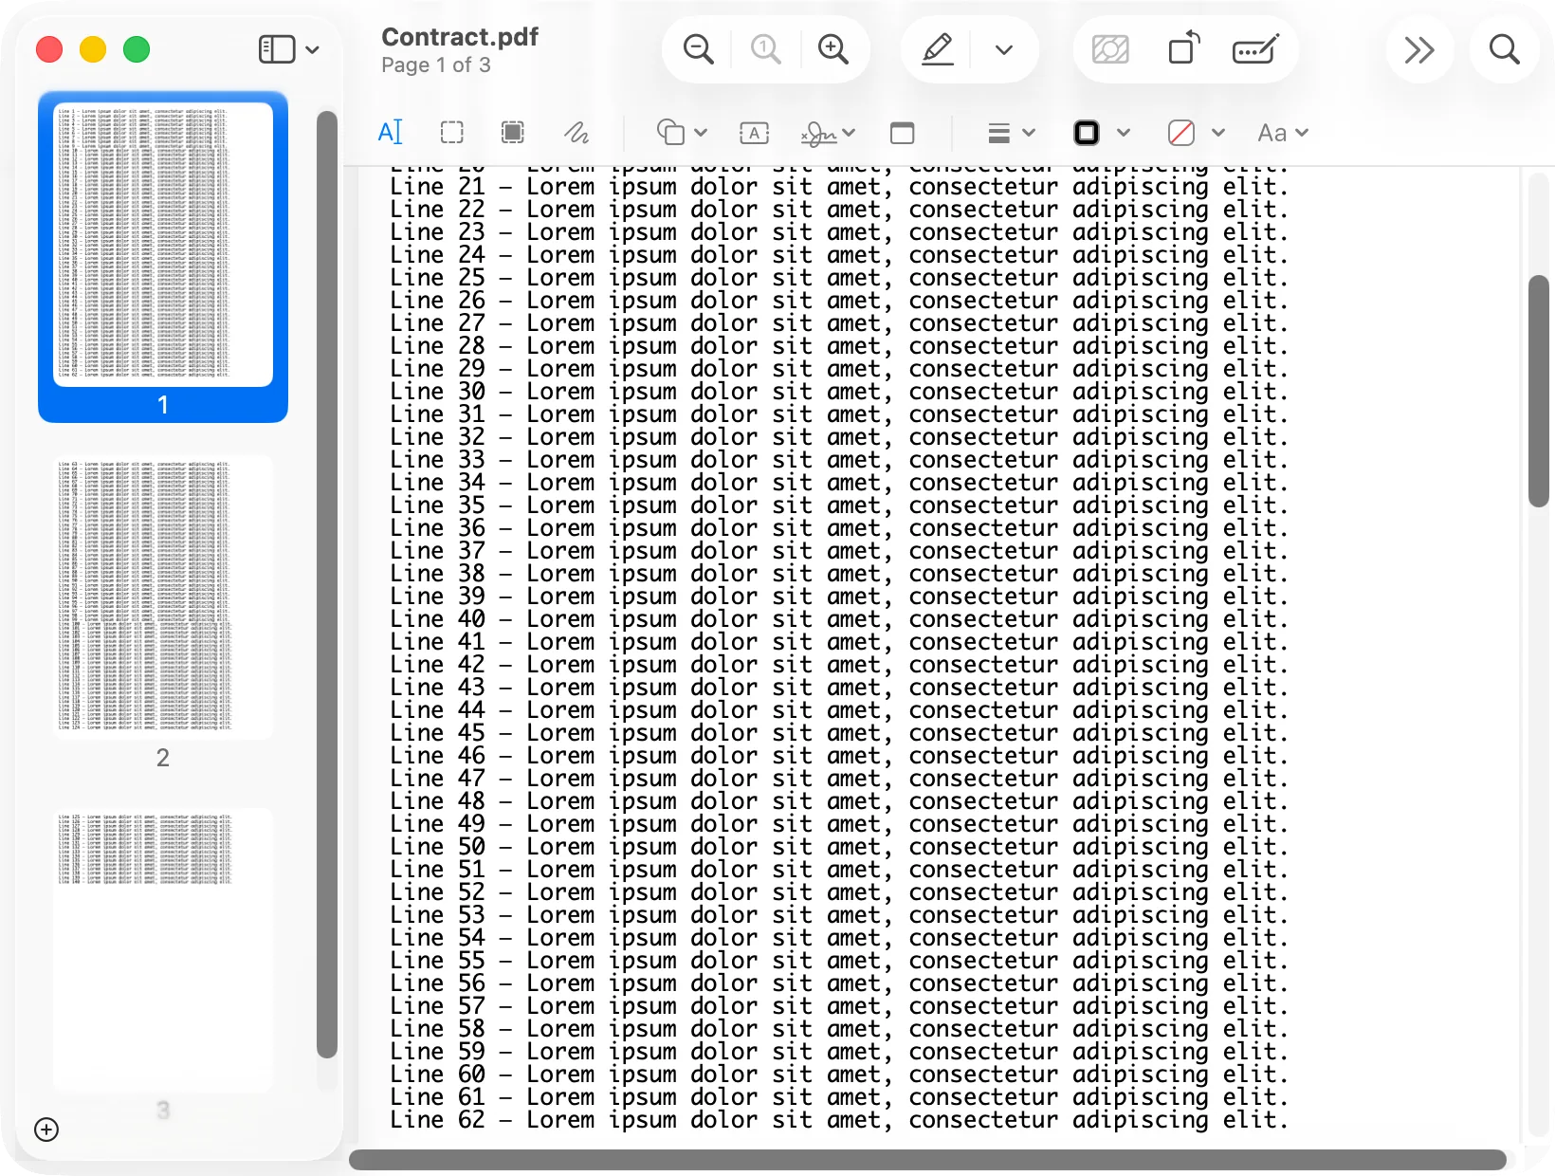Click the yellow minimize window button
Screen dimensions: 1555x1176
[93, 49]
